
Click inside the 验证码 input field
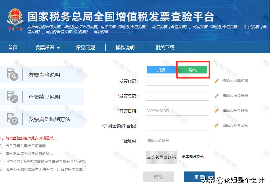click(x=177, y=141)
